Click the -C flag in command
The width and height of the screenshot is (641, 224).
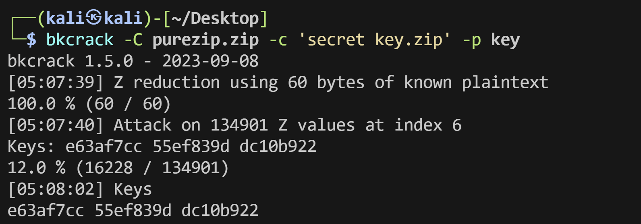pyautogui.click(x=133, y=39)
